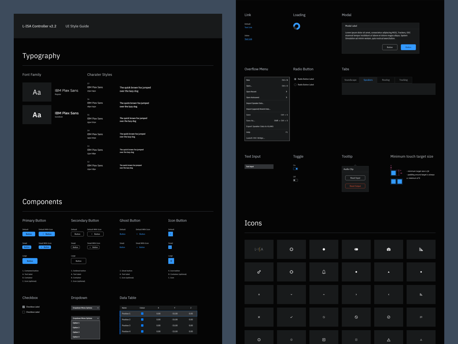Select the large warning triangle icon

[x=388, y=339]
